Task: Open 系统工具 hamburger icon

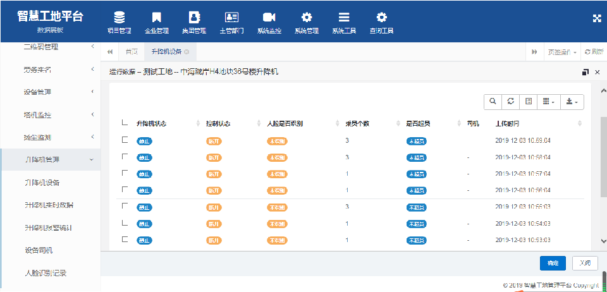Action: click(x=344, y=18)
